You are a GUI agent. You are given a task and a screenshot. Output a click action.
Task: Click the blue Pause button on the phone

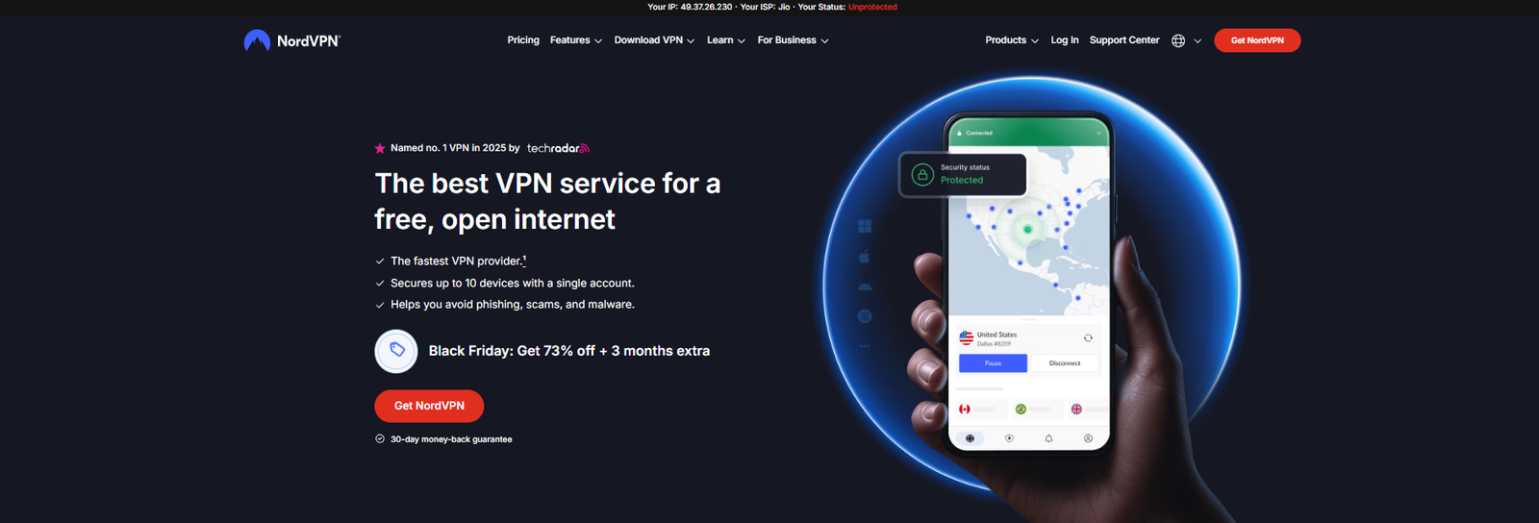993,363
